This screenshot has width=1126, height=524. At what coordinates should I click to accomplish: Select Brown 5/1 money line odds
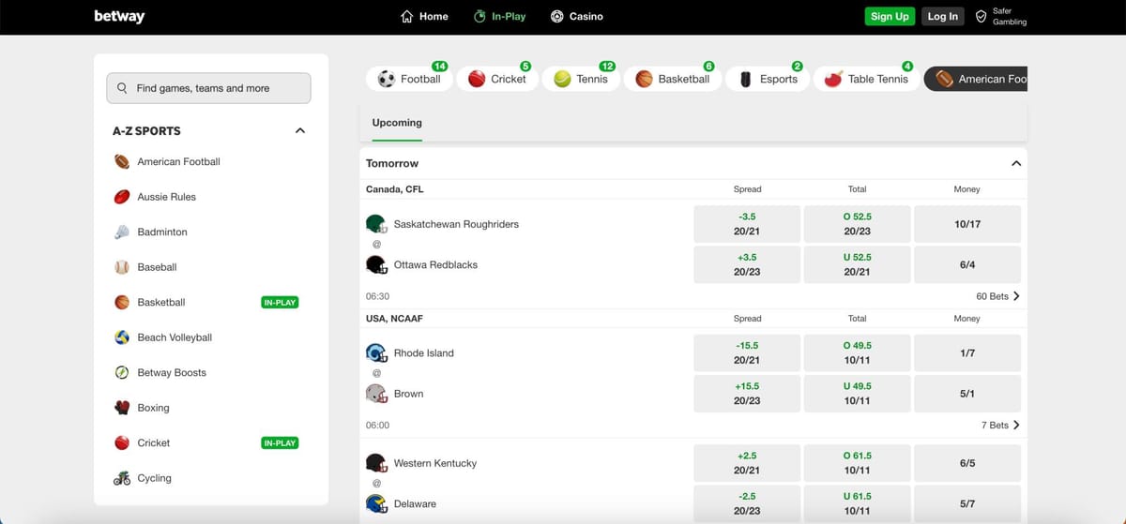(966, 394)
